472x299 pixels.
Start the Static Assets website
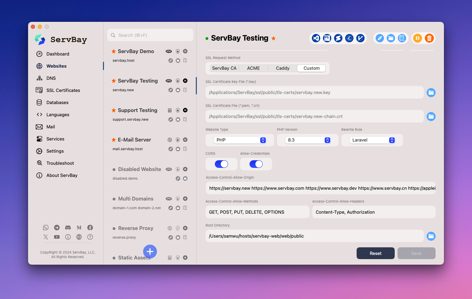(x=185, y=257)
